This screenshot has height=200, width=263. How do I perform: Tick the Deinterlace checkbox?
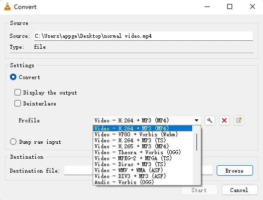coord(17,103)
